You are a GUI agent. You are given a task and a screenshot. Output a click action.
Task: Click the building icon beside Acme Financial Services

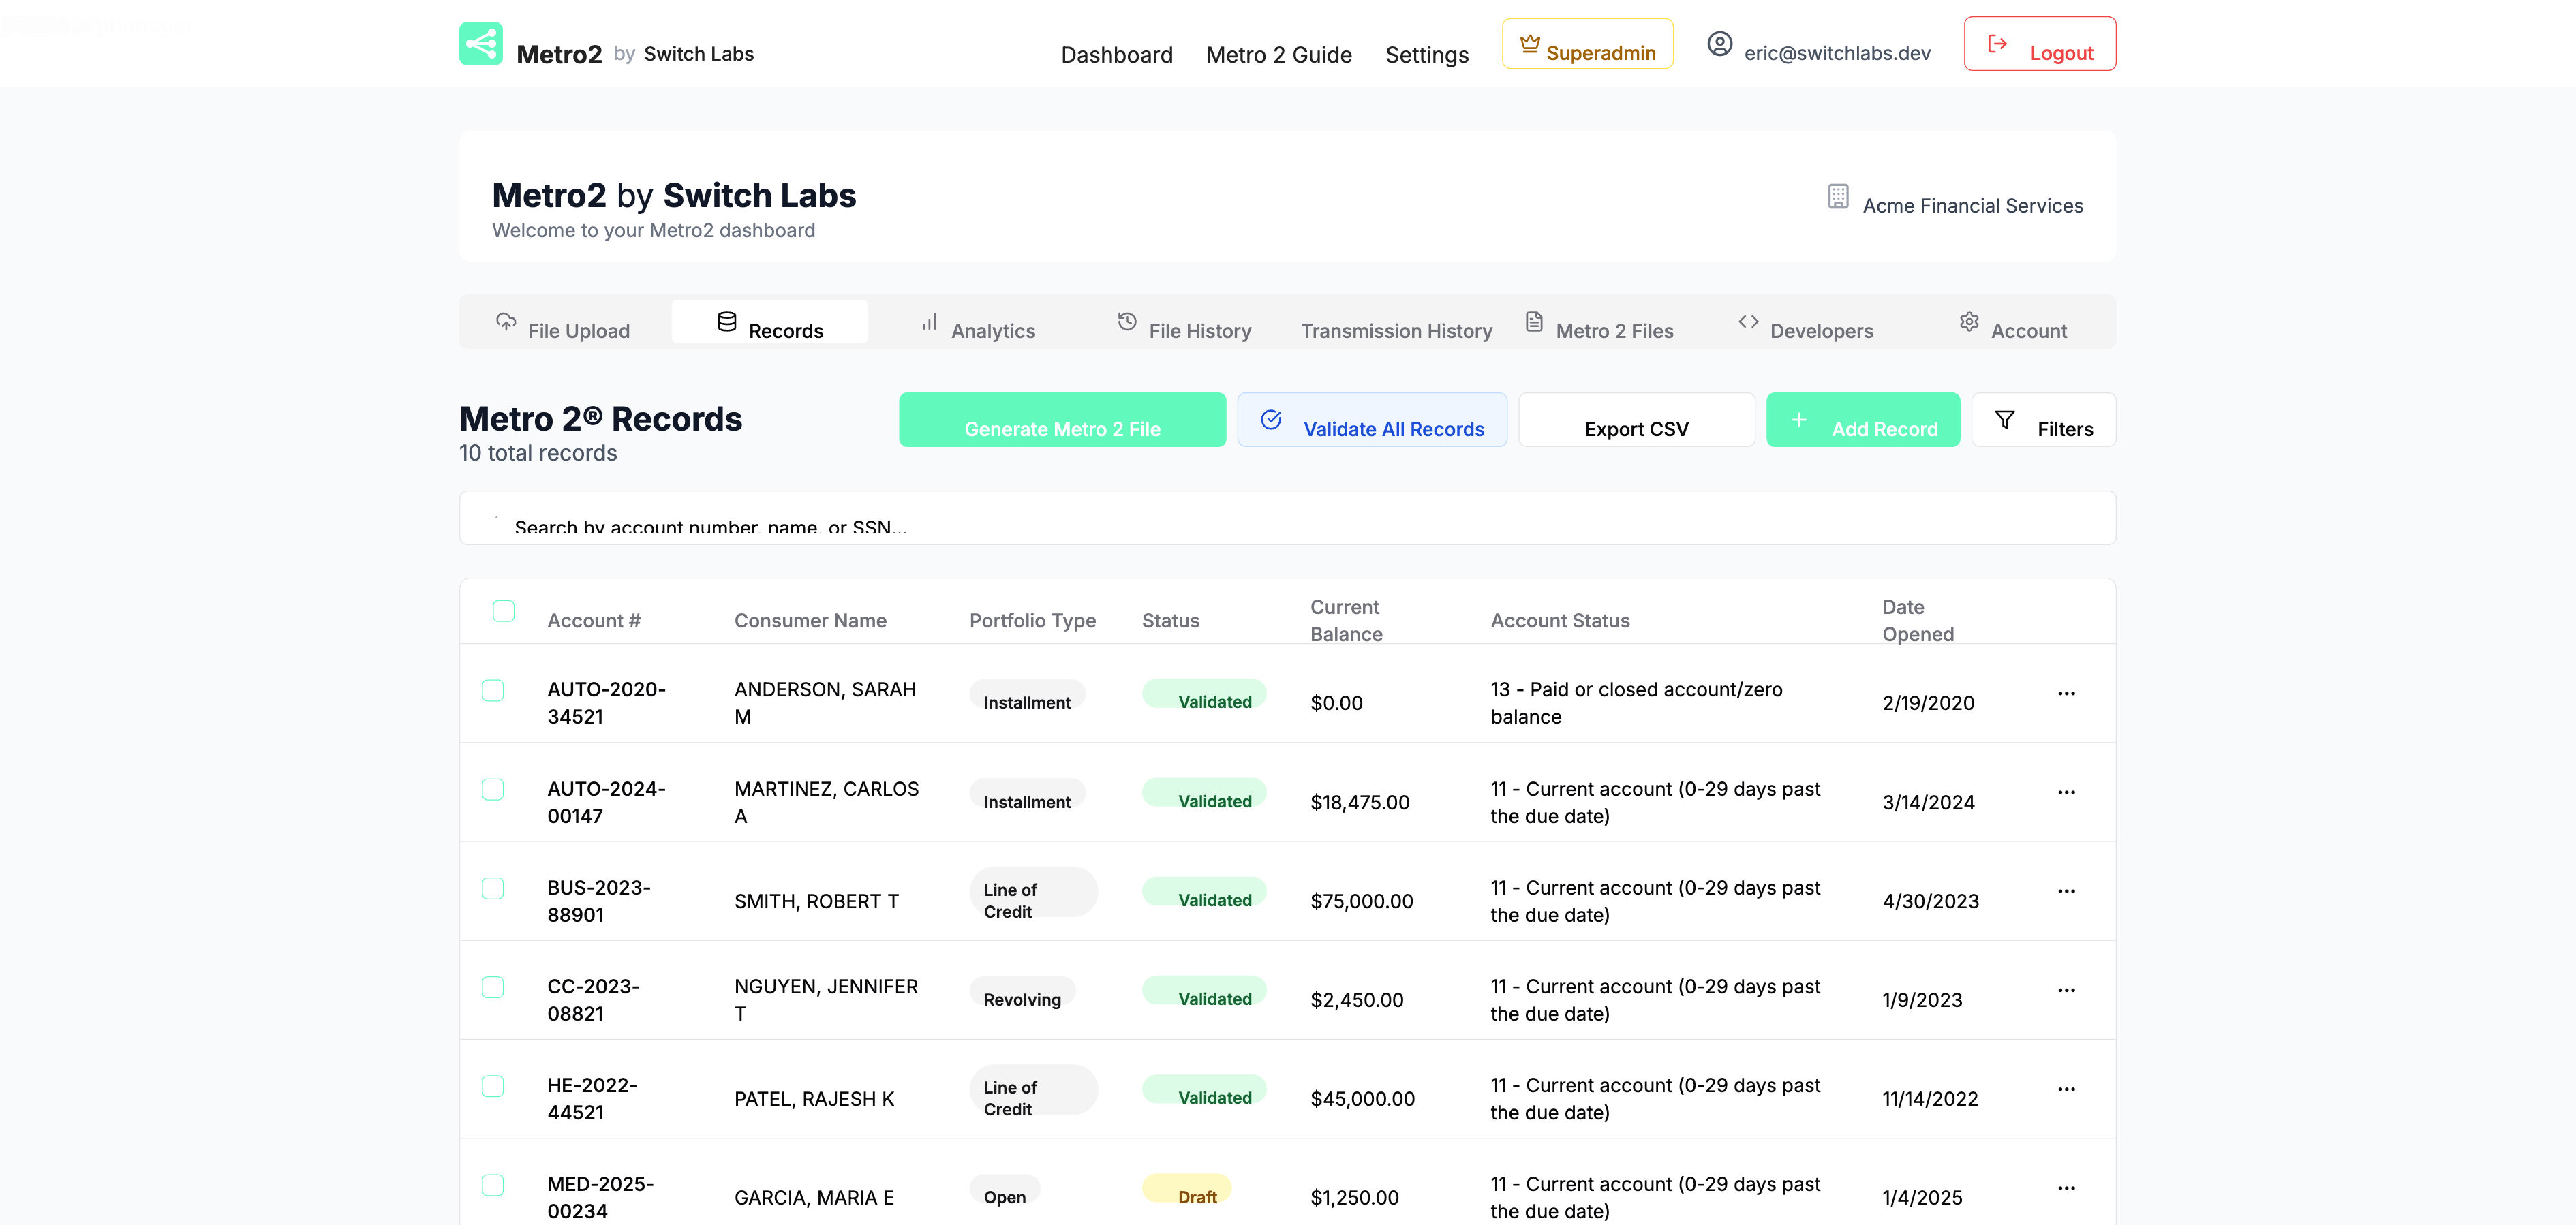(1837, 197)
